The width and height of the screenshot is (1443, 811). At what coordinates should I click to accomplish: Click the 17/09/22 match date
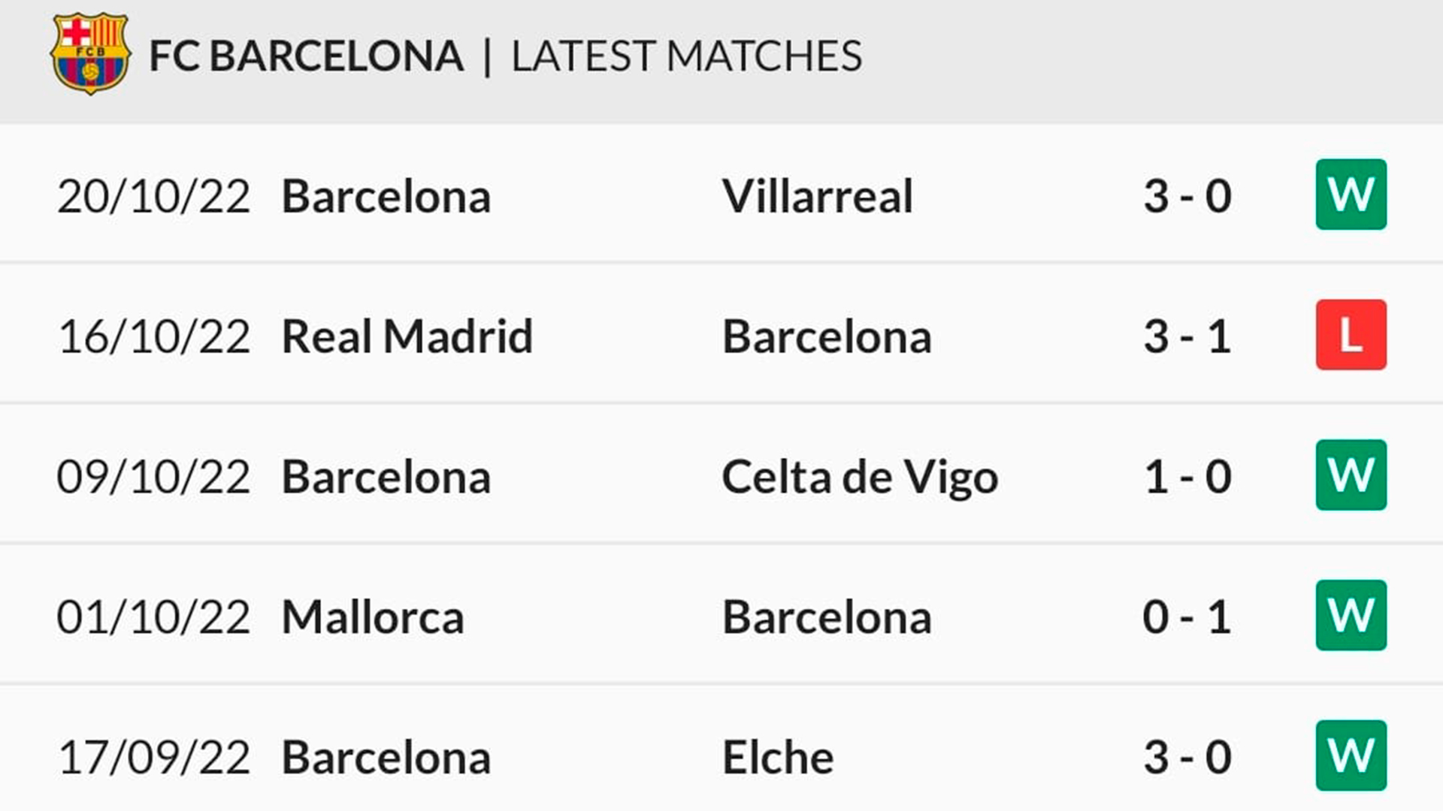point(153,758)
